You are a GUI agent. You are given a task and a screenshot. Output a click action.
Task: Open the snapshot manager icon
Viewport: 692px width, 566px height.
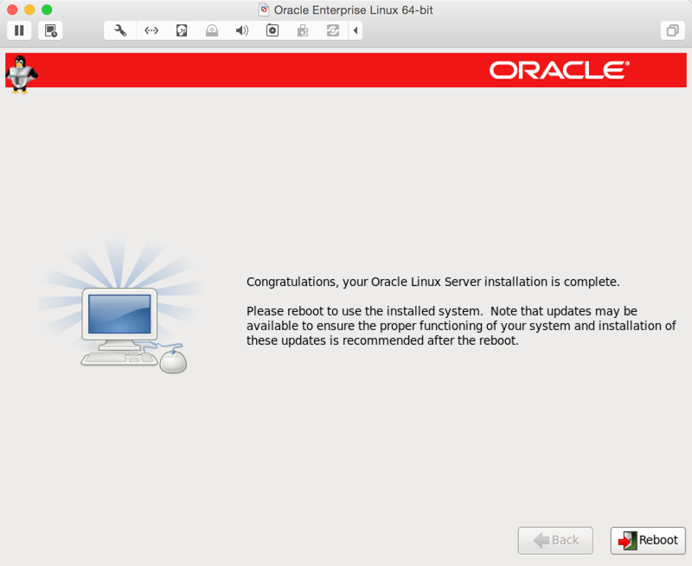click(x=50, y=30)
